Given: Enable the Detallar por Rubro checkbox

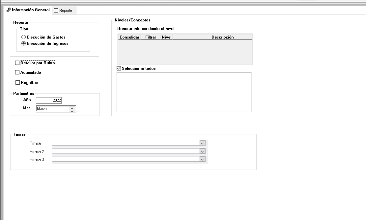Looking at the screenshot, I should (x=17, y=63).
